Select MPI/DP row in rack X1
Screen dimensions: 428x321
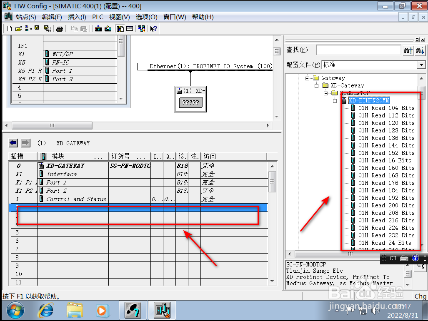[65, 54]
